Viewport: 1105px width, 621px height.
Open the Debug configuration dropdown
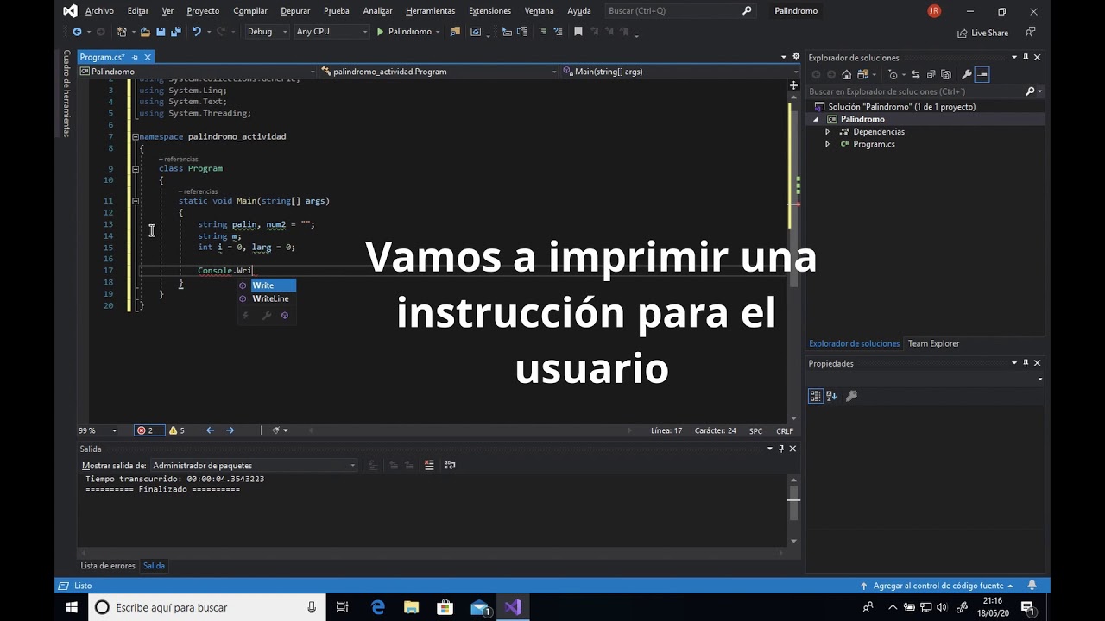coord(267,32)
